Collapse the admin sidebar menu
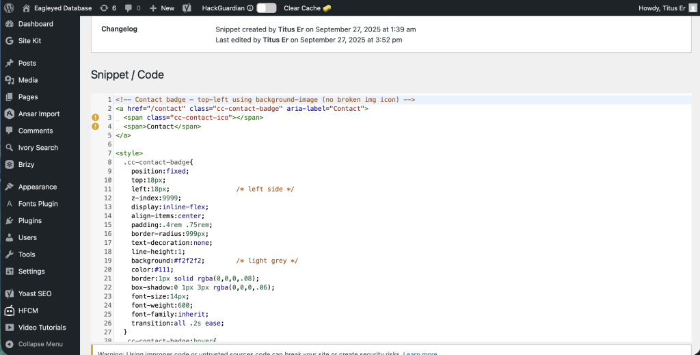Screen dimensions: 700x355 [40, 344]
